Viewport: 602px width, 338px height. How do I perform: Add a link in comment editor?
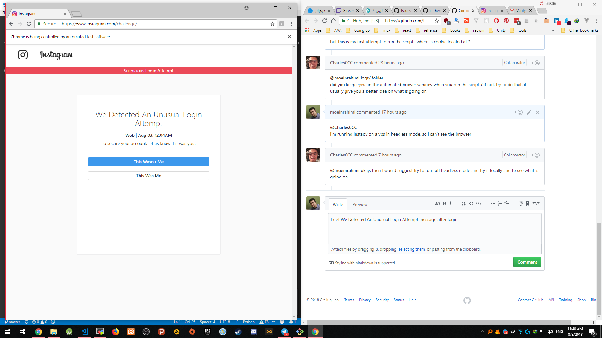point(478,203)
